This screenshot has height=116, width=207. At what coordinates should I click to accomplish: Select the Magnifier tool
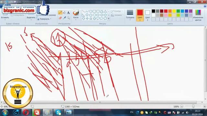(x=68, y=18)
